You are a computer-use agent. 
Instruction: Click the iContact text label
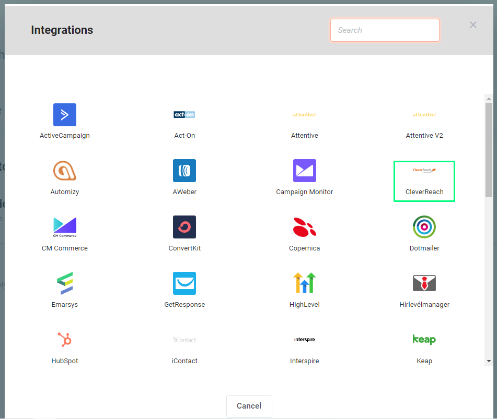click(x=184, y=361)
